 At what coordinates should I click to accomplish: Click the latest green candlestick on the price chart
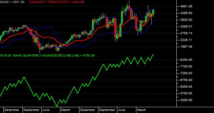(x=153, y=12)
